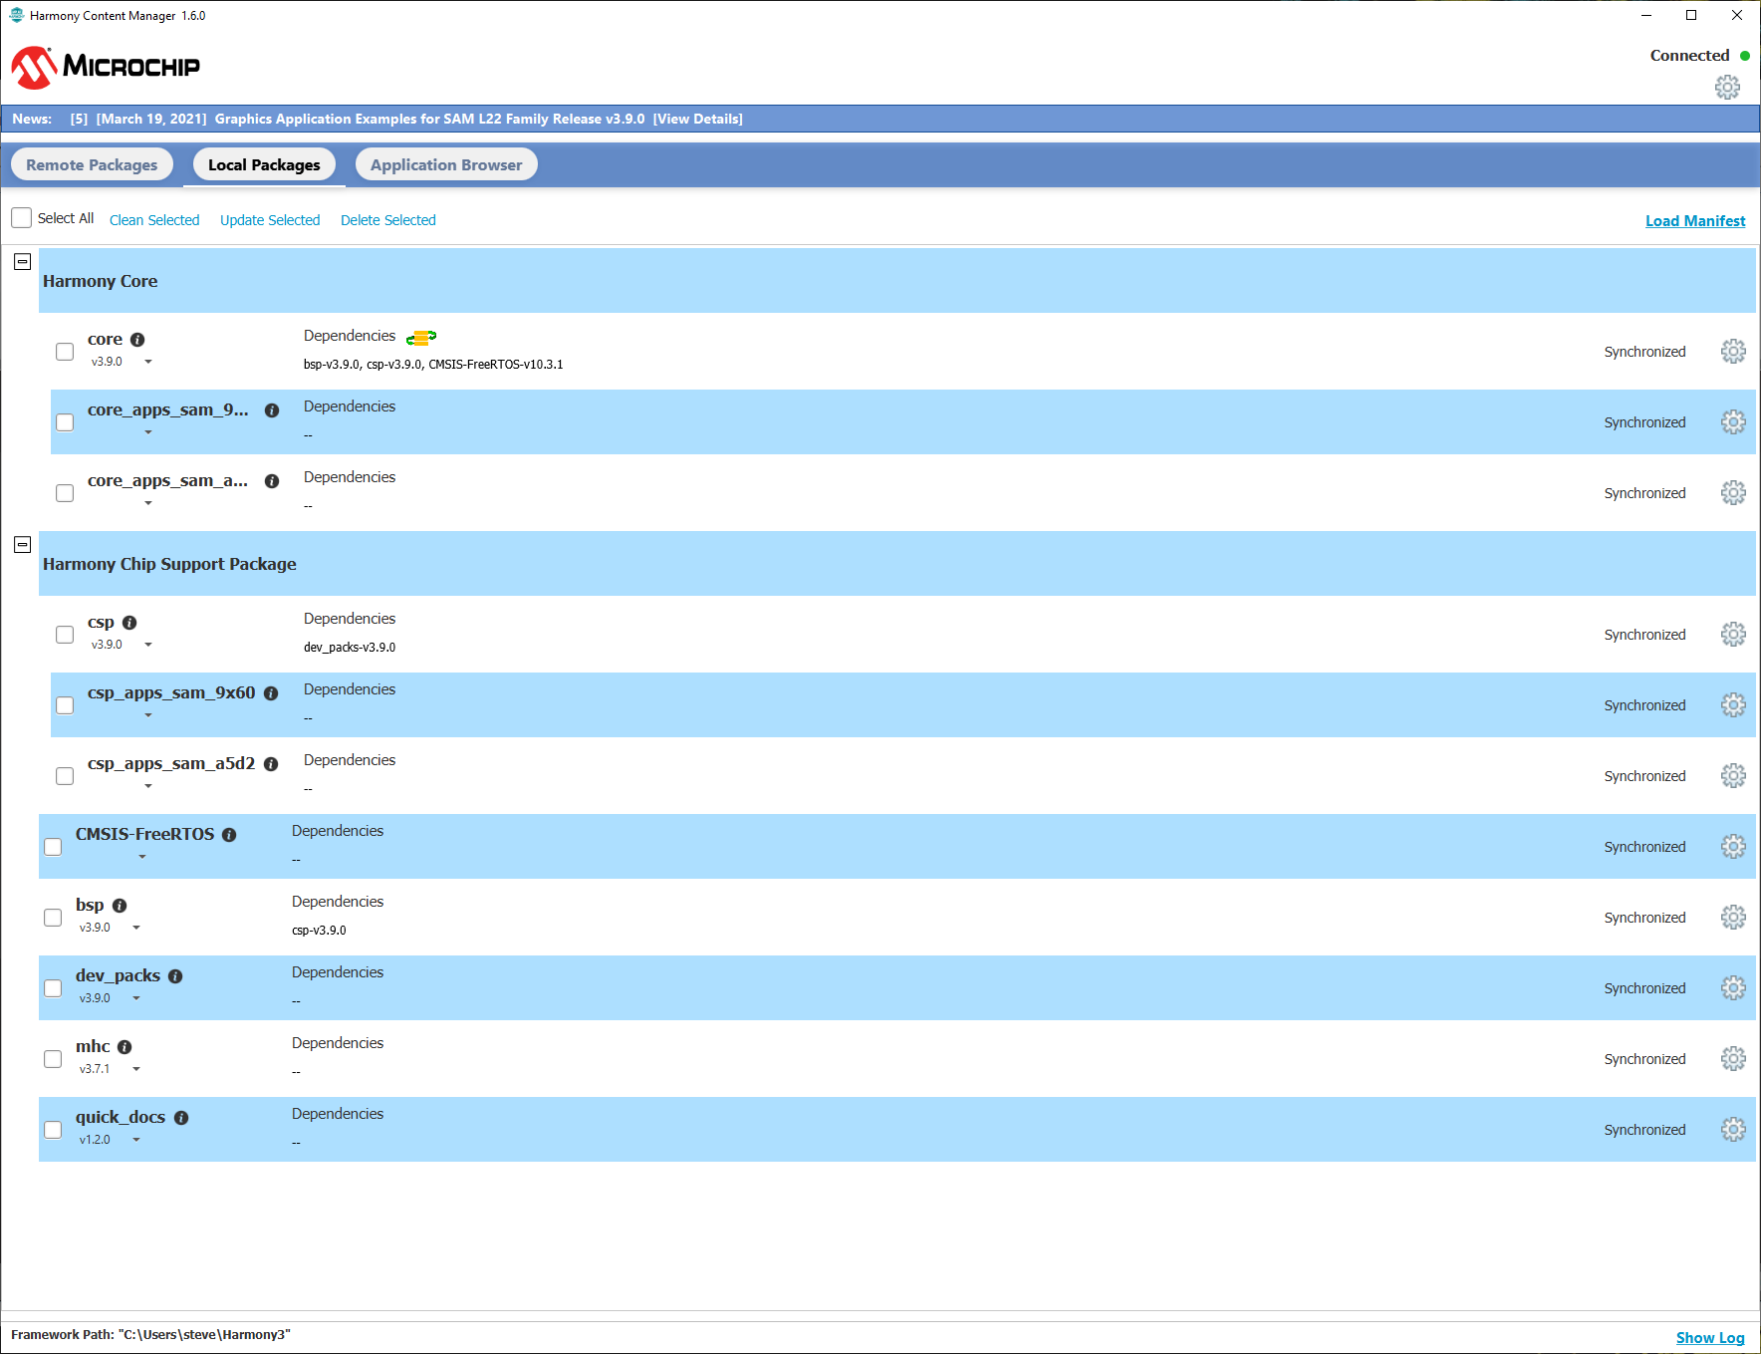Open settings via the gear icon top right

[1728, 87]
